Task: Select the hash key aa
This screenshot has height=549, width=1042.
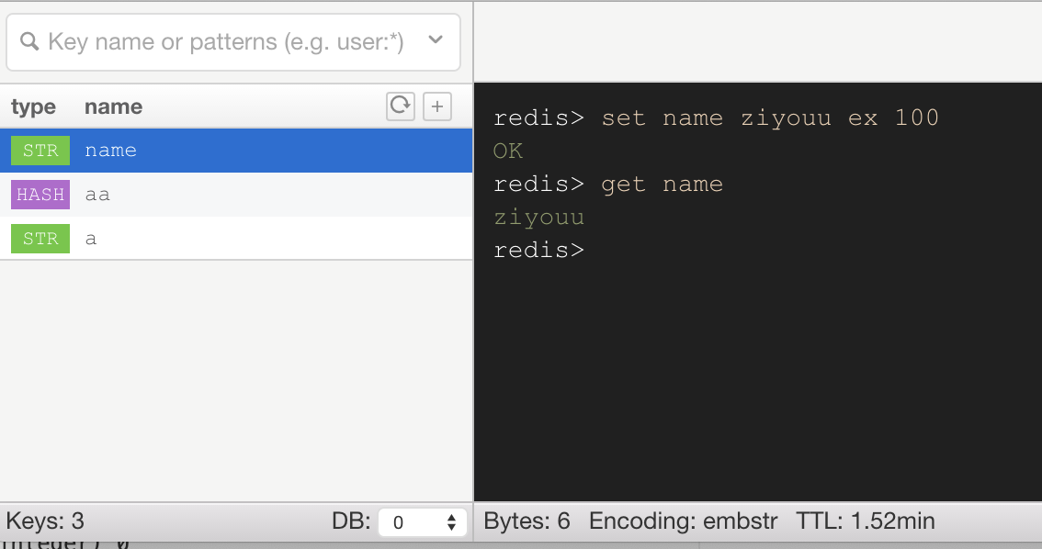Action: (x=236, y=195)
